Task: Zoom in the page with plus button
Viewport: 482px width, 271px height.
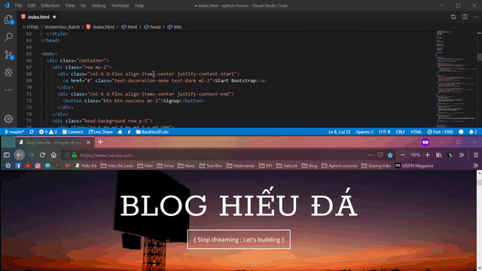Action: 428,155
